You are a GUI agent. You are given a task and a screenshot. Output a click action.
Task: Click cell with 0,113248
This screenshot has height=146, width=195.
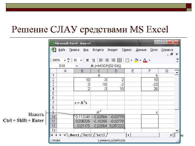(82, 117)
